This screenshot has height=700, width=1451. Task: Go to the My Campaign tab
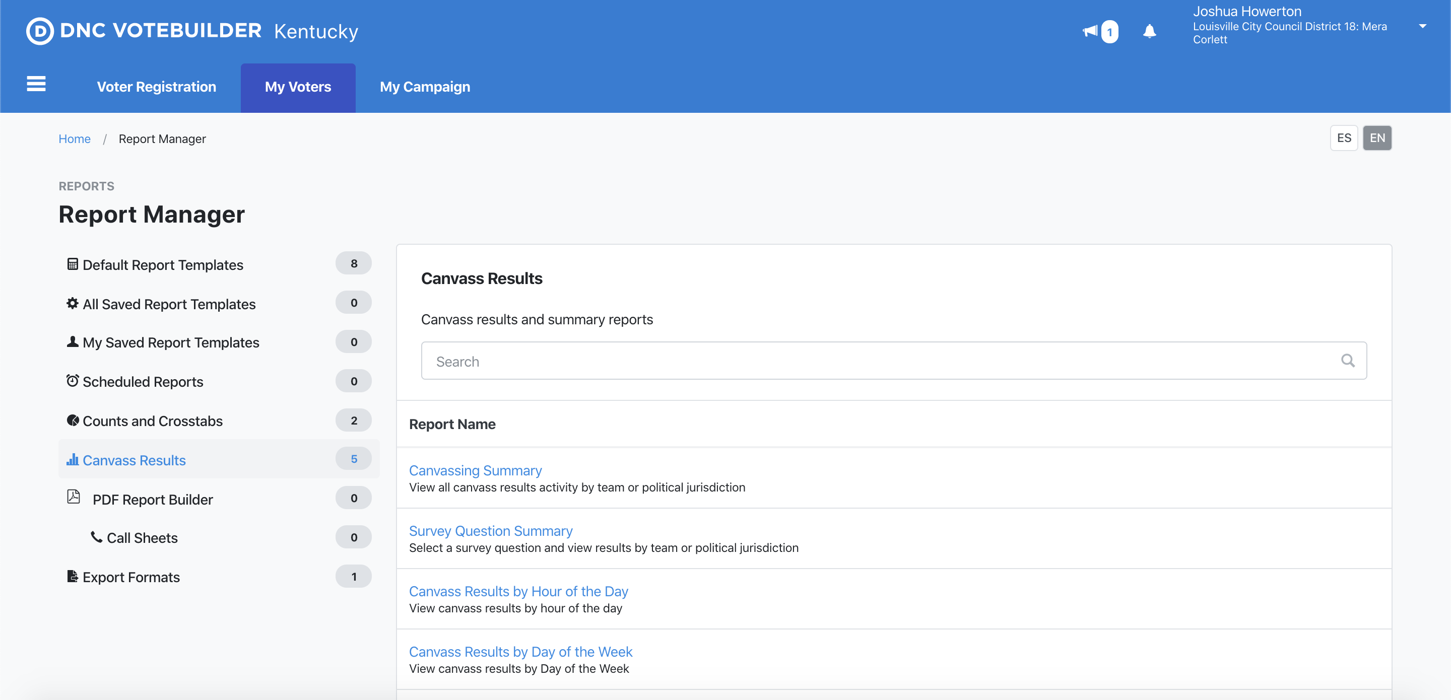click(x=425, y=87)
